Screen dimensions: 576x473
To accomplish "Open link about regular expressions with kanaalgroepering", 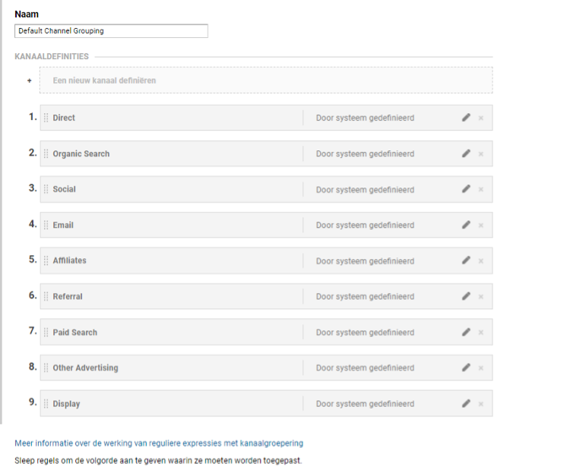I will [159, 443].
